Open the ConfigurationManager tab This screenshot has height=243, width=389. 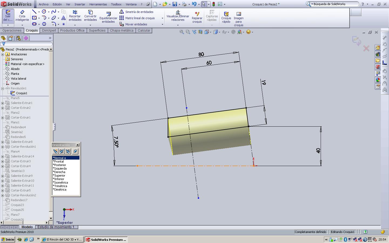point(18,38)
